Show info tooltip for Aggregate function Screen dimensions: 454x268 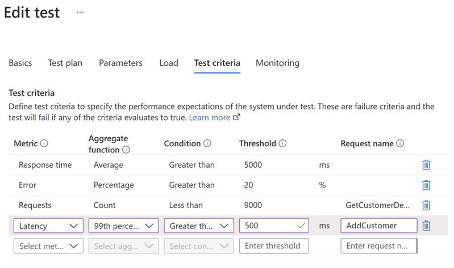pyautogui.click(x=126, y=150)
